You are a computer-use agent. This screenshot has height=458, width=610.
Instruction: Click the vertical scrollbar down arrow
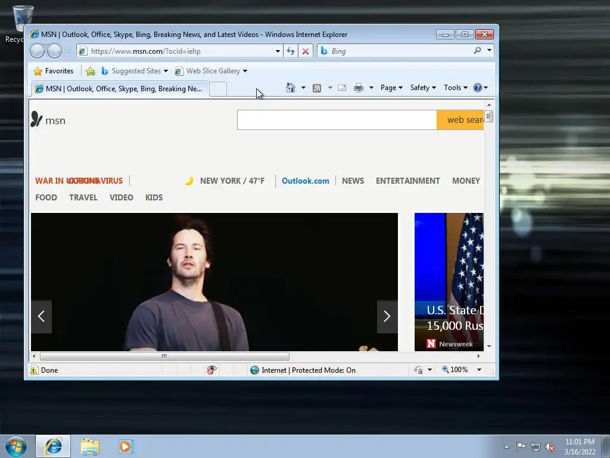click(x=489, y=346)
